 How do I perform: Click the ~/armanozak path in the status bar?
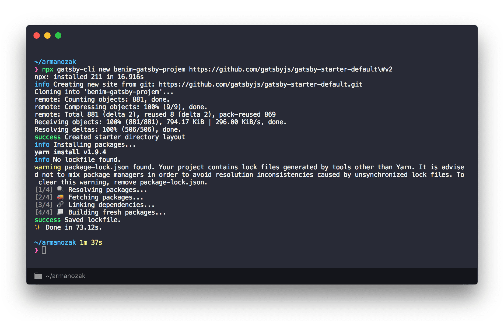pos(66,276)
